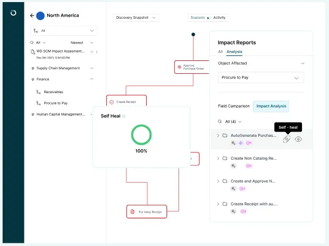
Task: Switch to the All tab in Impact Reports
Action: tap(220, 51)
